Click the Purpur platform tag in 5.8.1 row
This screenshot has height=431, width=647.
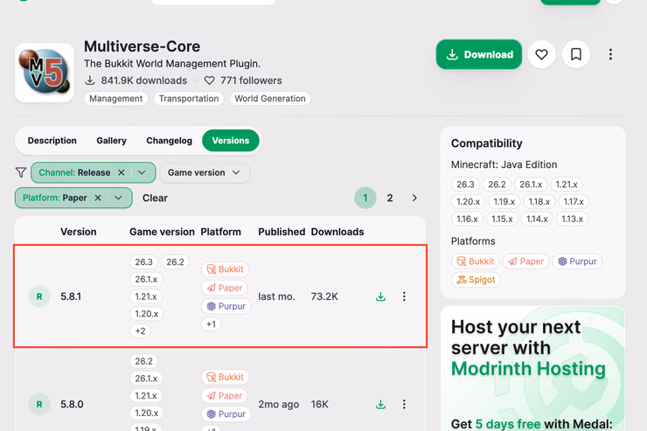[x=226, y=306]
